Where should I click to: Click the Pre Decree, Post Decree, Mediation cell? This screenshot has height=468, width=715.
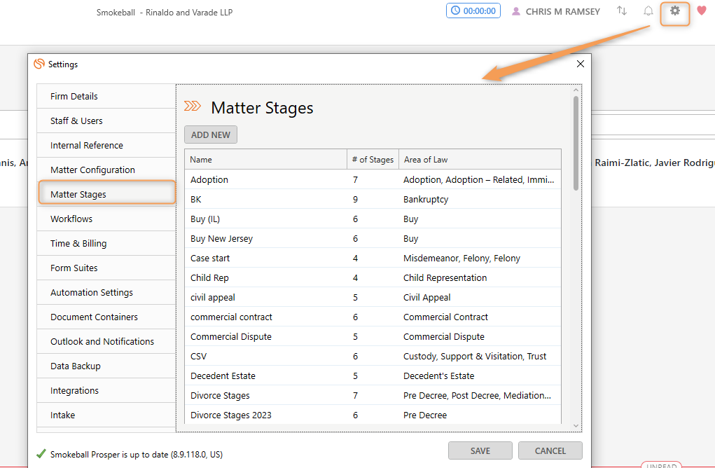[x=480, y=395]
